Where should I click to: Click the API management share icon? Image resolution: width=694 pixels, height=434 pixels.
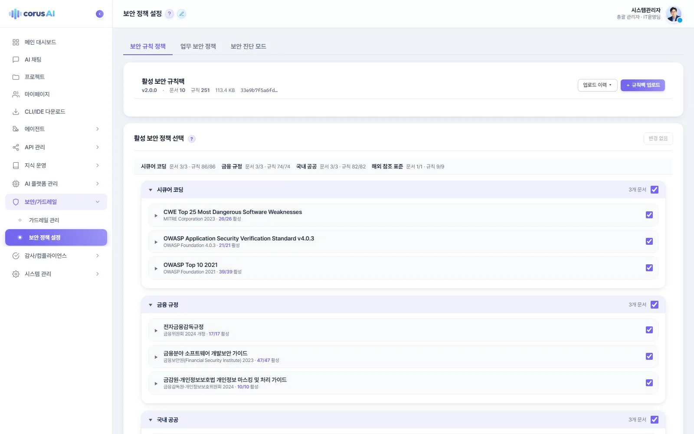pyautogui.click(x=16, y=147)
